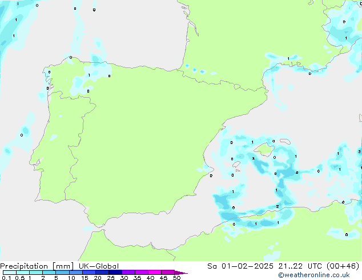Screen dimensions: 362x280
Task: Select the 2–5 mm legend color box
Action: tap(49, 273)
